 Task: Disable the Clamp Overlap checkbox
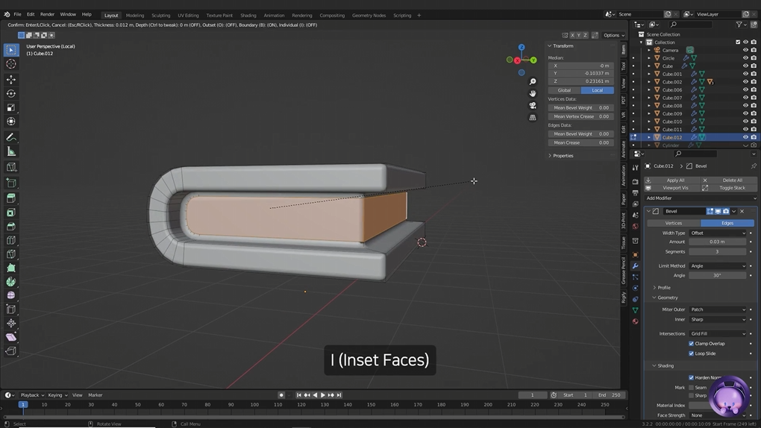click(x=691, y=344)
